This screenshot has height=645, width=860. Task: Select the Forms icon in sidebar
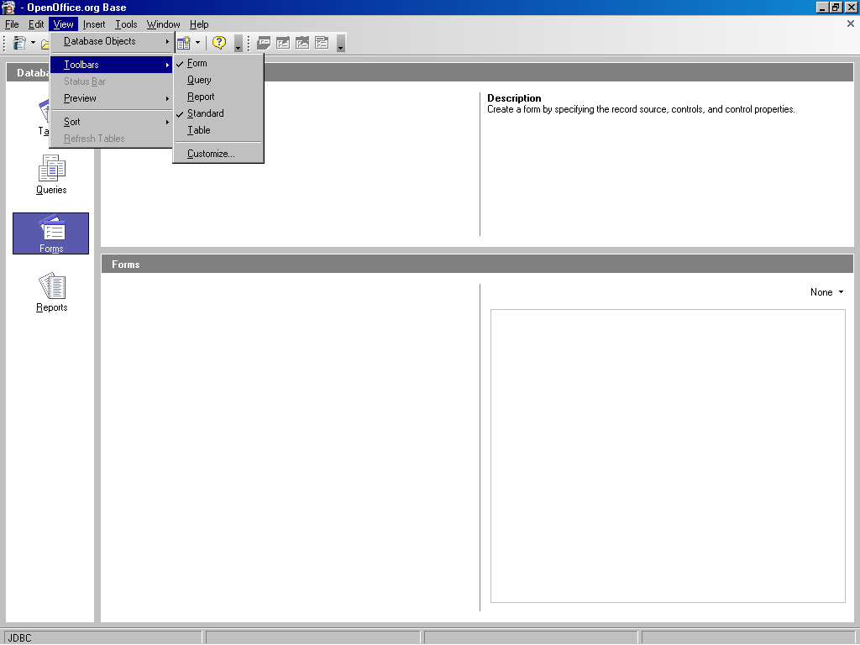[x=51, y=233]
